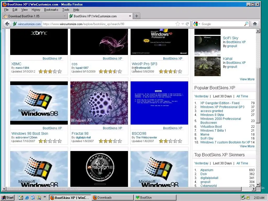Click BootSkins XP category above XBMC
The image size is (268, 201).
52,58
